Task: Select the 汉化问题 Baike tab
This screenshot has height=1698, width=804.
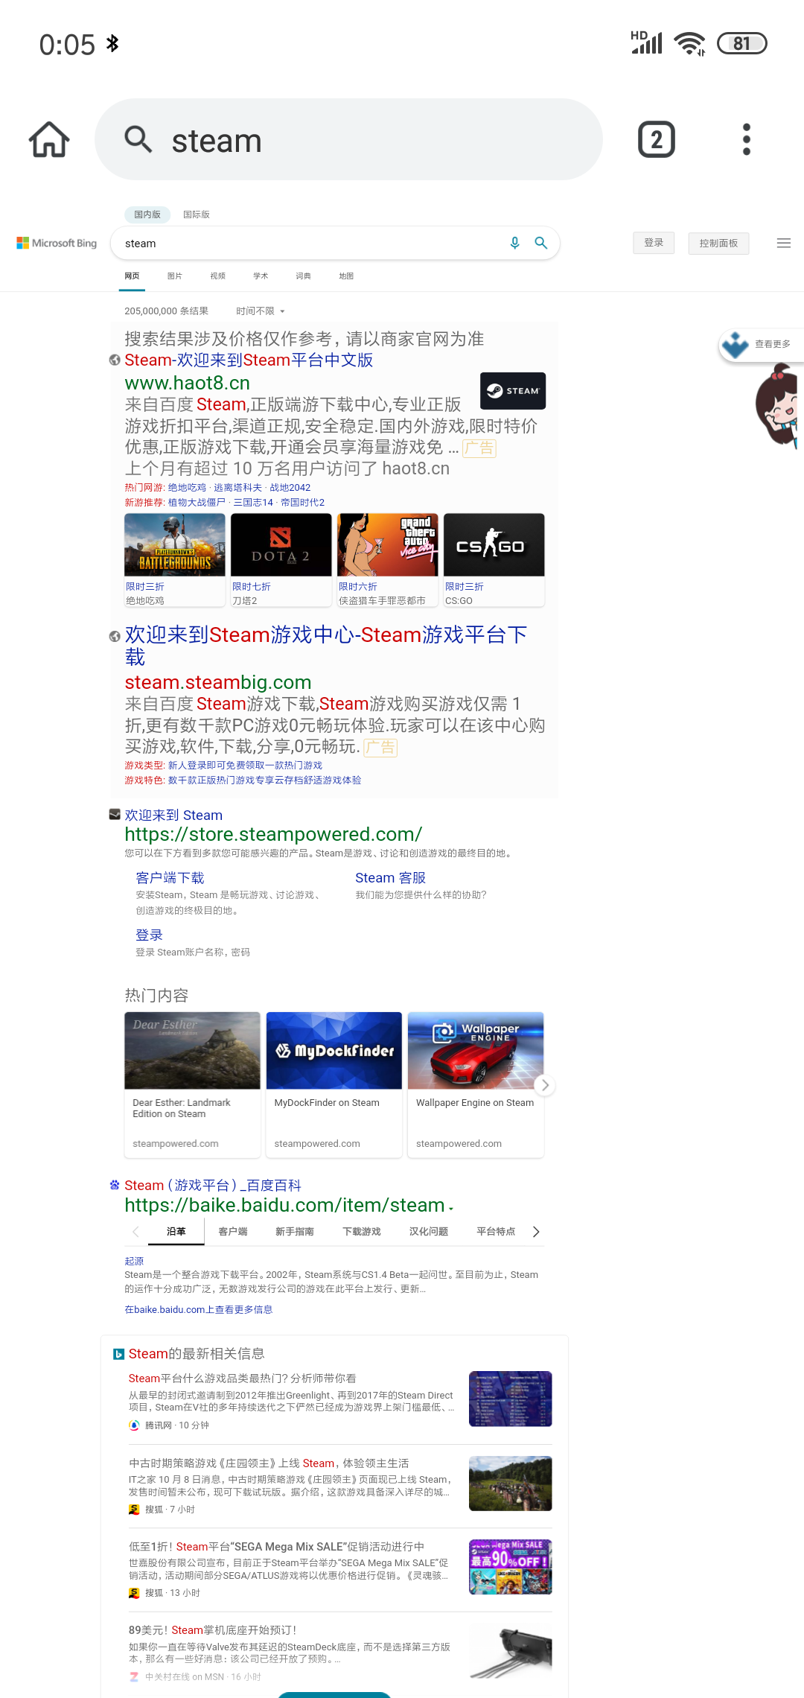Action: 429,1232
